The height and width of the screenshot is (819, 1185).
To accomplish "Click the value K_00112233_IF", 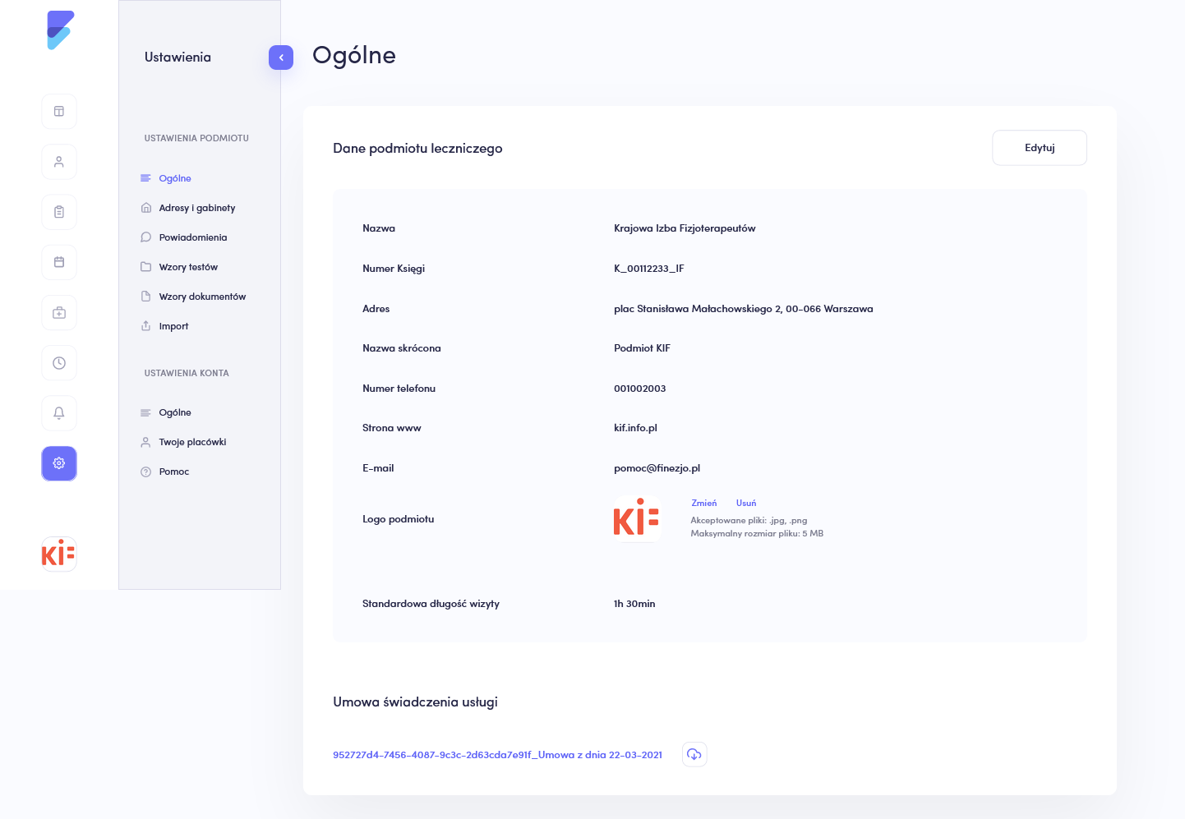I will point(649,269).
